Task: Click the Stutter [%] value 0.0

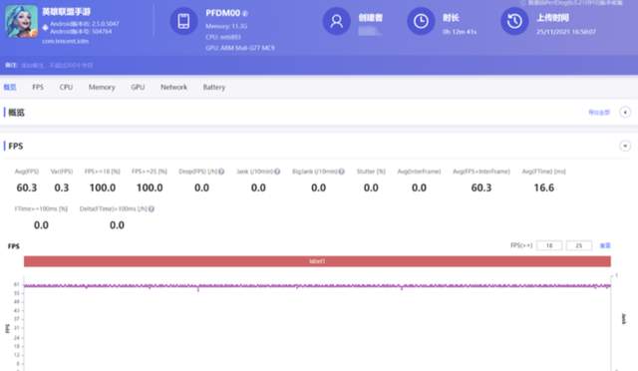Action: 371,187
